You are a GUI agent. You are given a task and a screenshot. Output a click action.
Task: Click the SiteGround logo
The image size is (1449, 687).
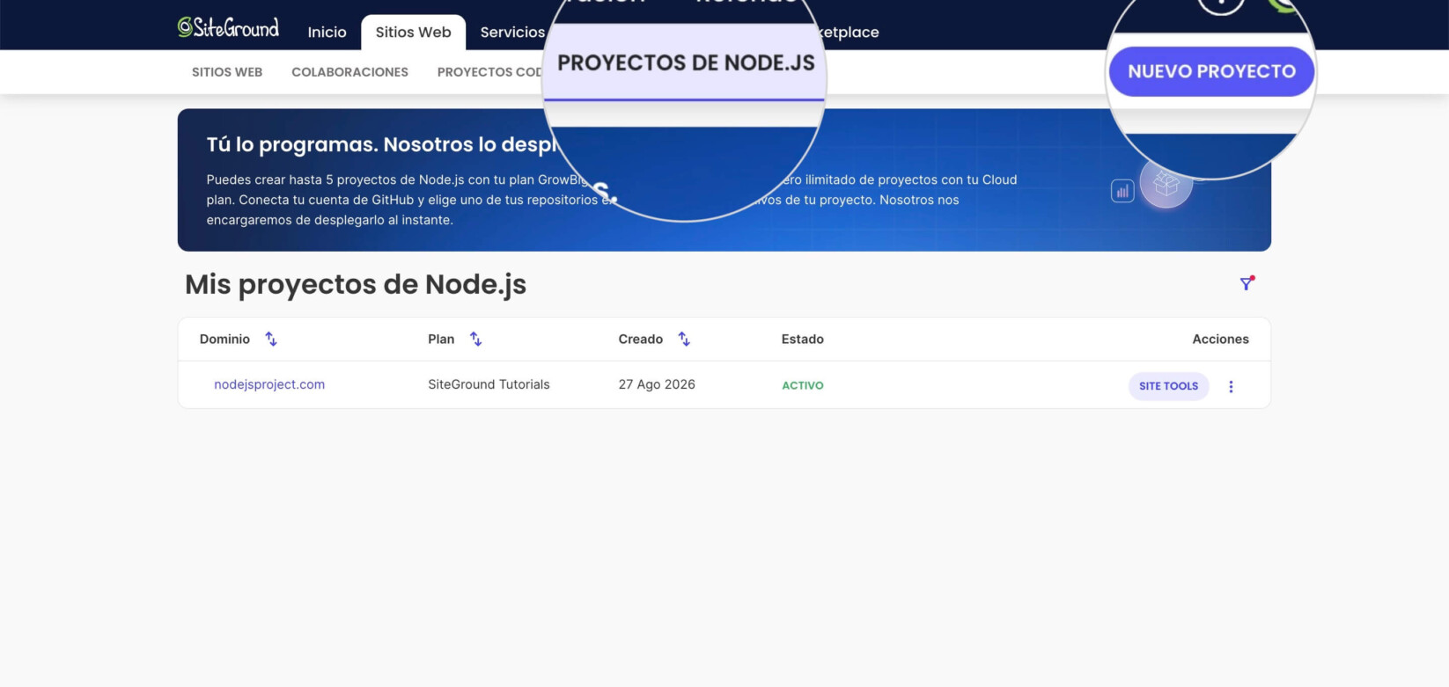(228, 27)
